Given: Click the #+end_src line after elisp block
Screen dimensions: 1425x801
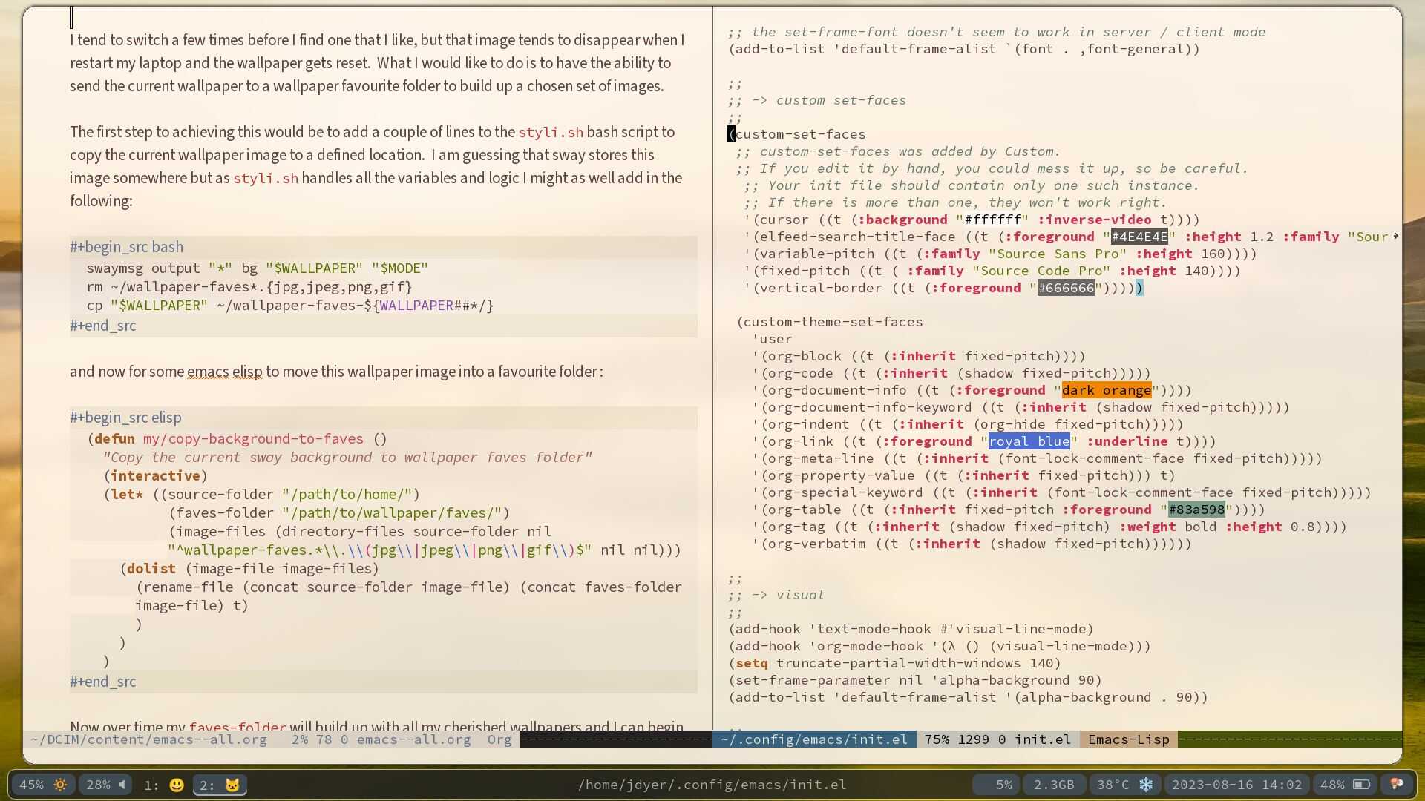Looking at the screenshot, I should point(103,682).
